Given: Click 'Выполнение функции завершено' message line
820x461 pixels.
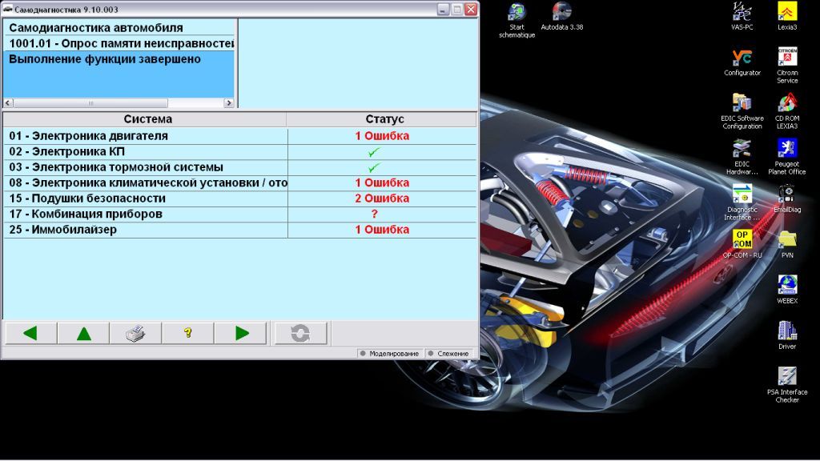Looking at the screenshot, I should [119, 59].
